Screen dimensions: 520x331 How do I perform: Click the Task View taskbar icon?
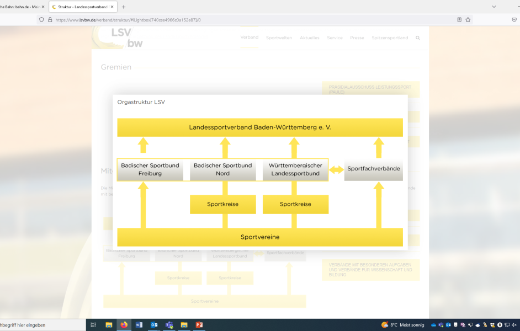pos(93,325)
